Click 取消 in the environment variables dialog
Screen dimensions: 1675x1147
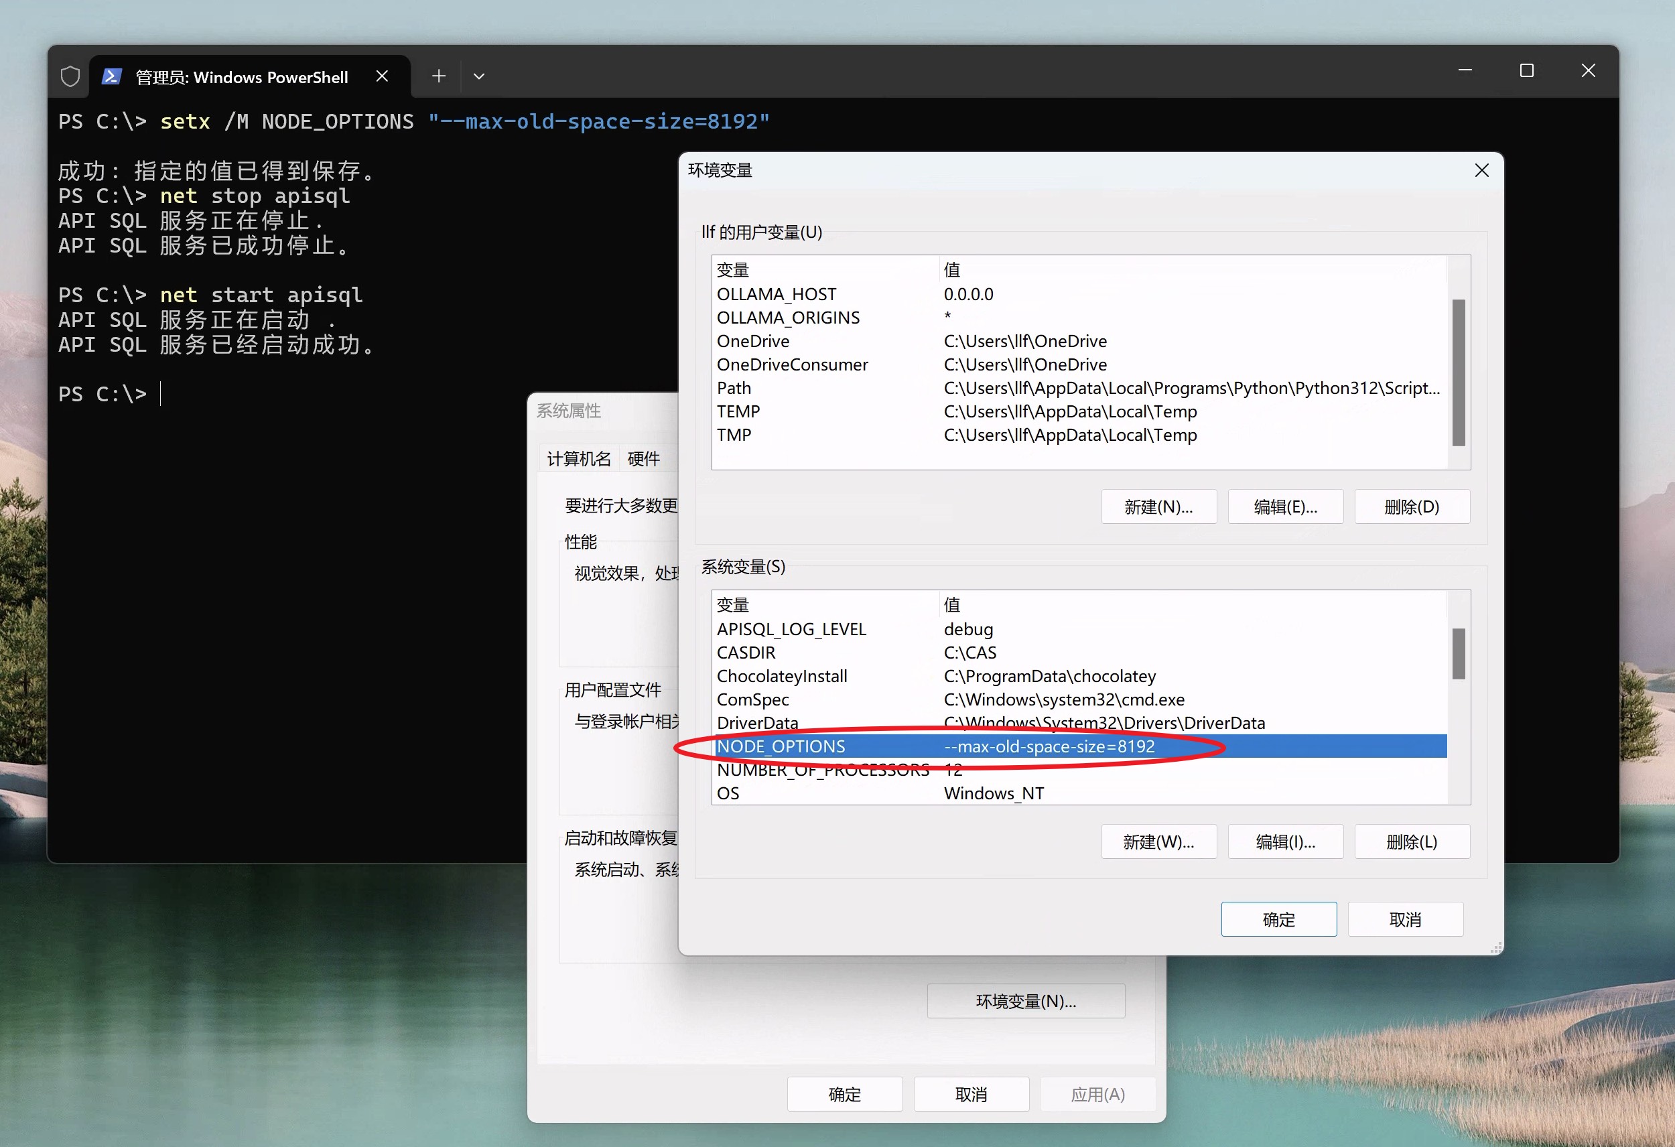[1405, 919]
